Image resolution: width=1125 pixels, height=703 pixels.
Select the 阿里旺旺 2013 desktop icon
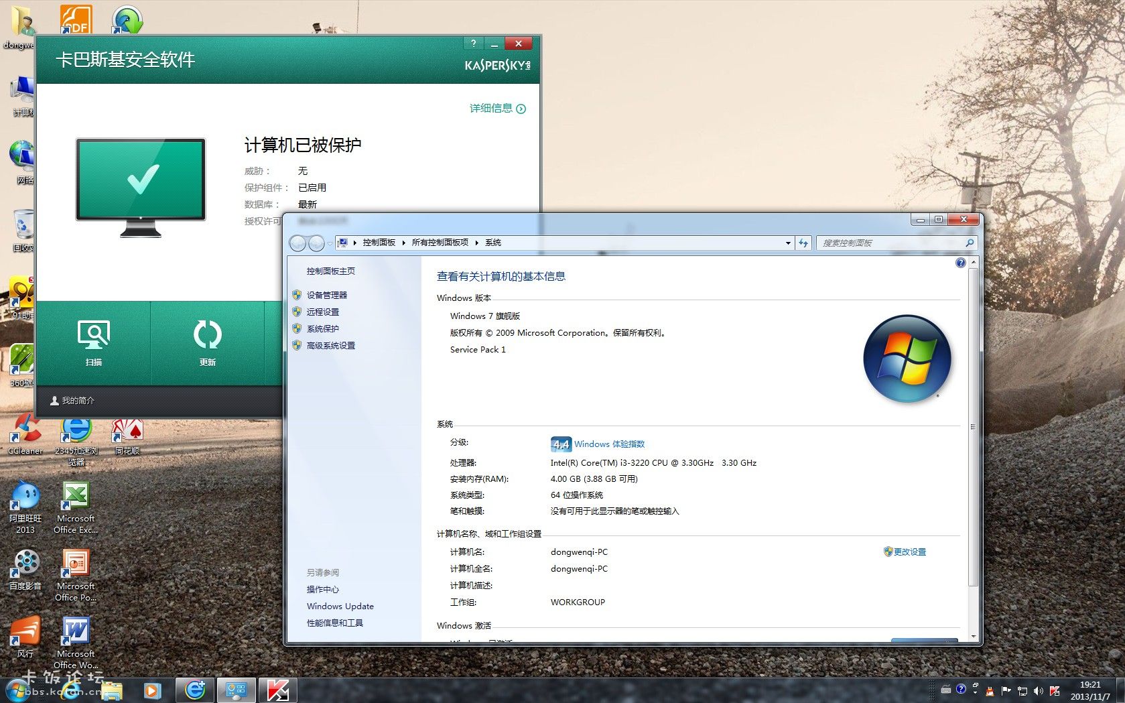(x=25, y=508)
